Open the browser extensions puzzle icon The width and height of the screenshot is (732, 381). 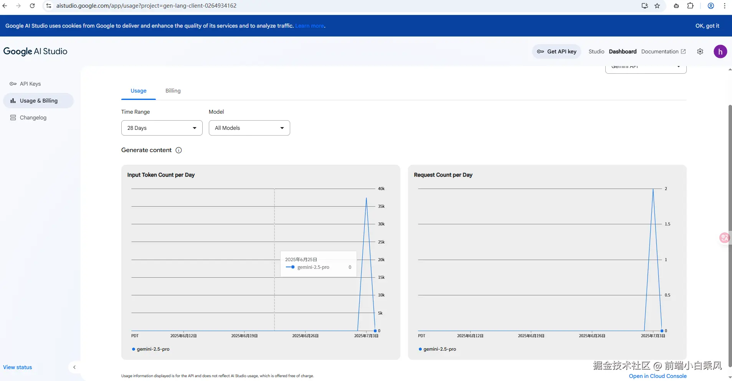[x=690, y=6]
